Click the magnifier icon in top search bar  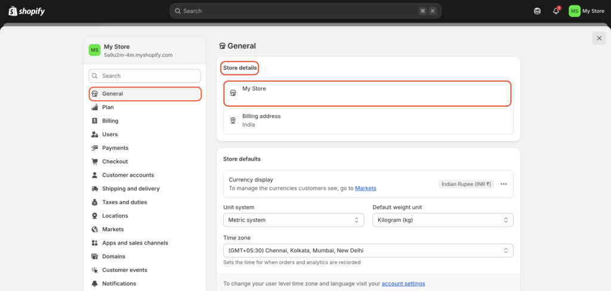click(x=178, y=11)
